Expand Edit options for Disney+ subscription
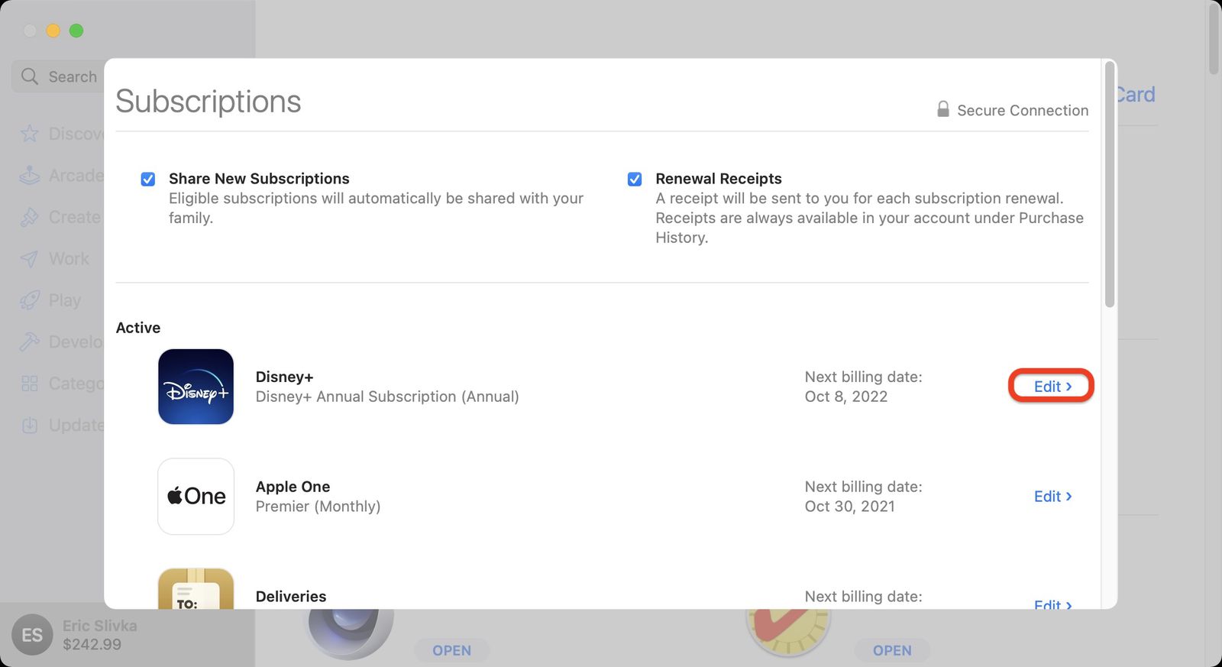Viewport: 1222px width, 667px height. pos(1050,386)
